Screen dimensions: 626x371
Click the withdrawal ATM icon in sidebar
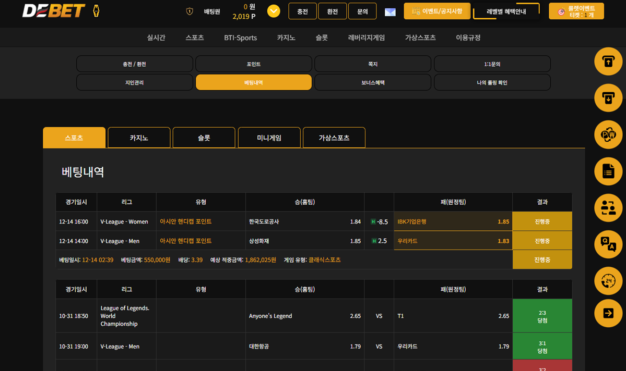click(x=608, y=97)
